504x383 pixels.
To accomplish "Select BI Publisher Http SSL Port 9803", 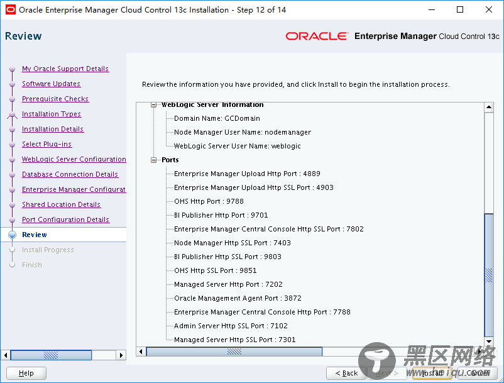I will [227, 257].
